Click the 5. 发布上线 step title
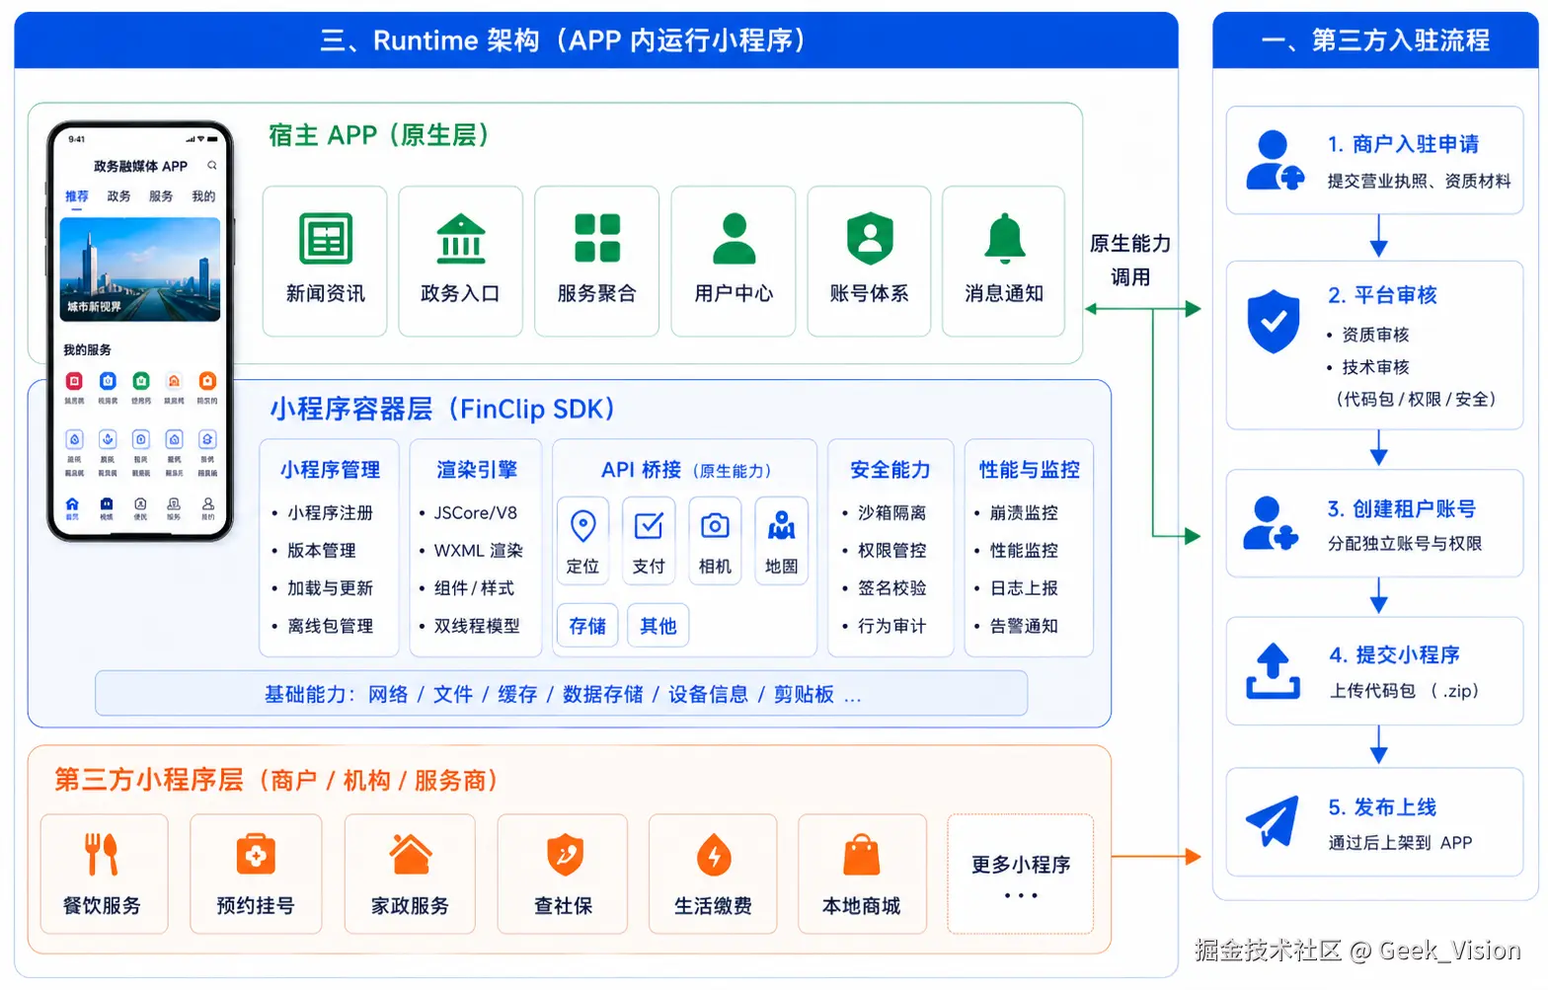Image resolution: width=1548 pixels, height=990 pixels. (x=1382, y=807)
